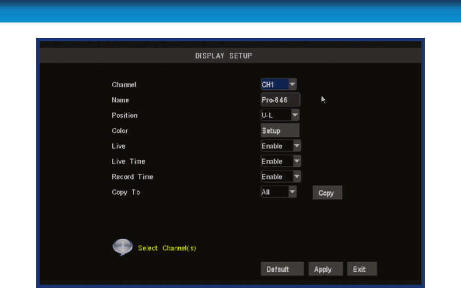
Task: Expand the Copy To All dropdown
Action: point(279,192)
